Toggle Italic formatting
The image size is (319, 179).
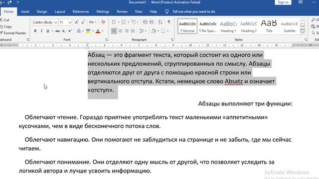coord(41,31)
